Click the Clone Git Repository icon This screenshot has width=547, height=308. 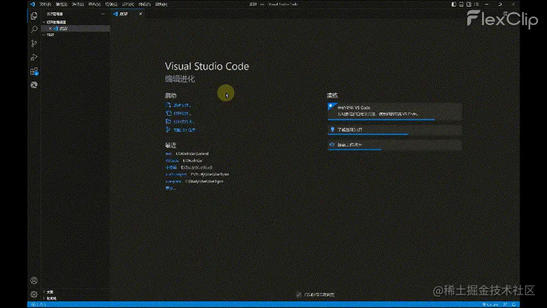[x=168, y=130]
